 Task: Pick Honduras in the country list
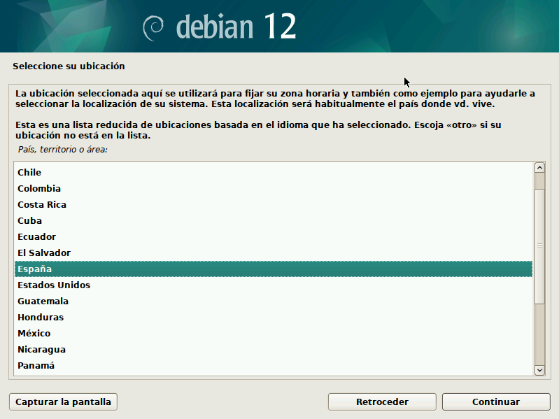click(x=41, y=318)
